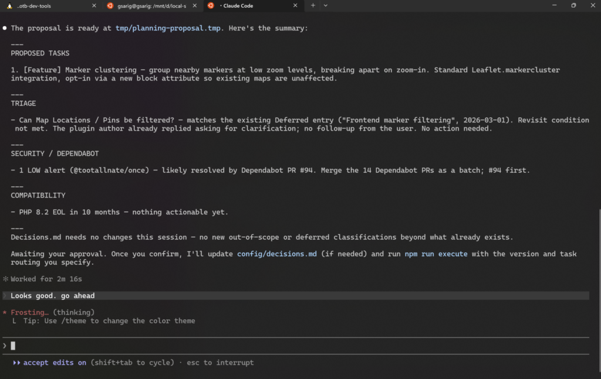Image resolution: width=601 pixels, height=379 pixels.
Task: Expand the new tab profile dropdown
Action: coord(326,5)
